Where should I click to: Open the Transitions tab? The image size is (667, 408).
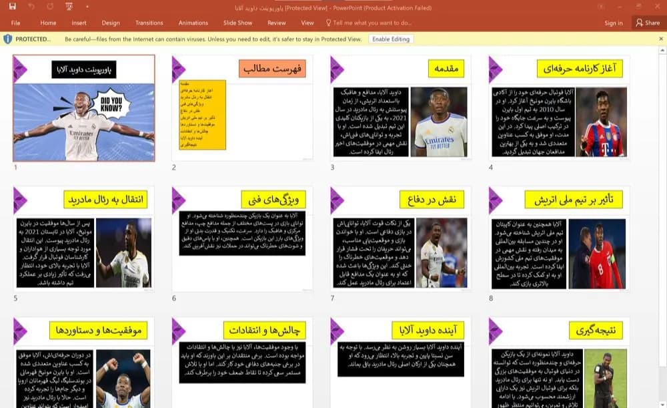tap(149, 23)
